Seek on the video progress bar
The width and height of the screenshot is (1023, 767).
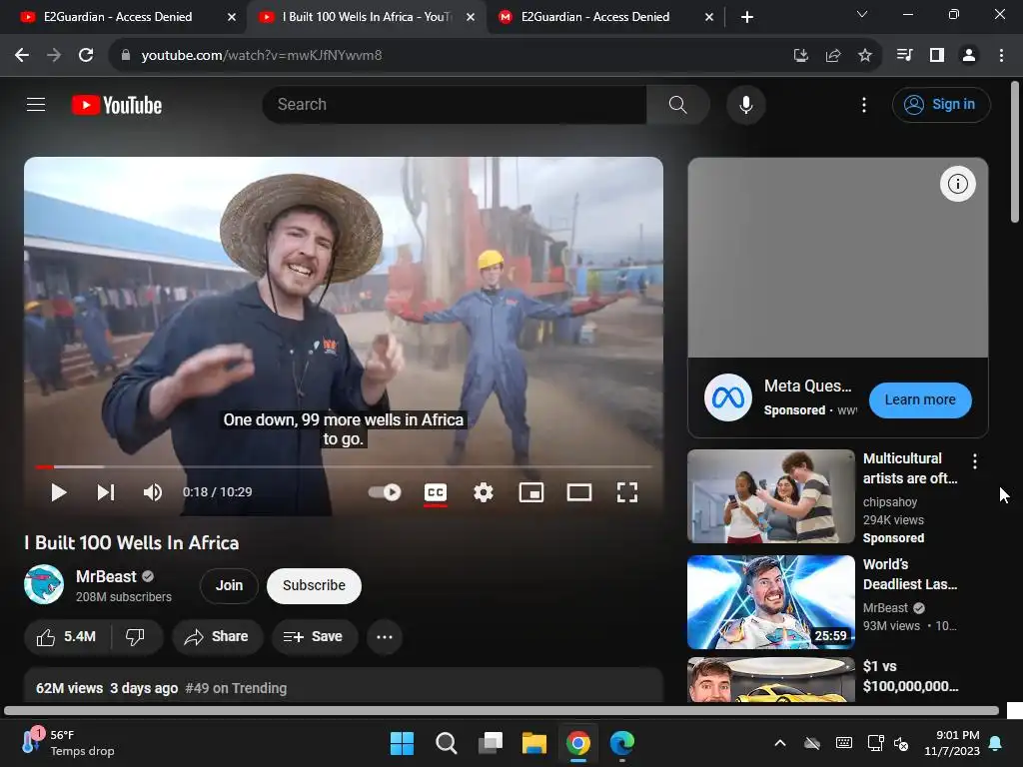344,467
